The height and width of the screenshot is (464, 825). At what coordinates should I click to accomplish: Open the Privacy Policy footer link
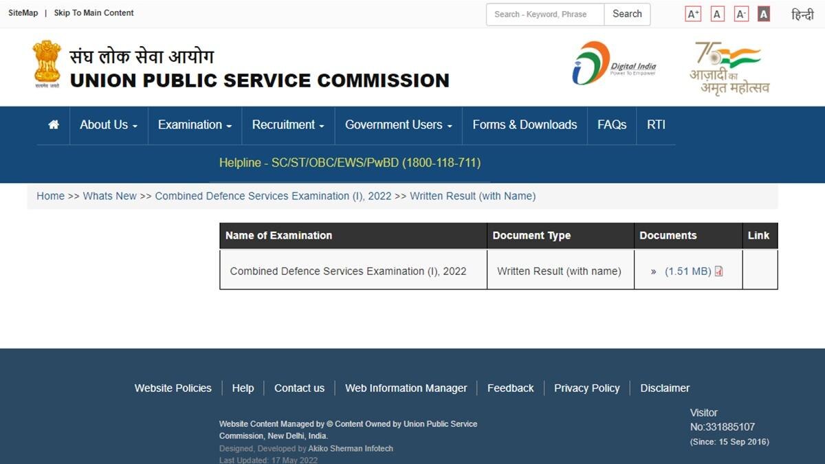(x=586, y=388)
